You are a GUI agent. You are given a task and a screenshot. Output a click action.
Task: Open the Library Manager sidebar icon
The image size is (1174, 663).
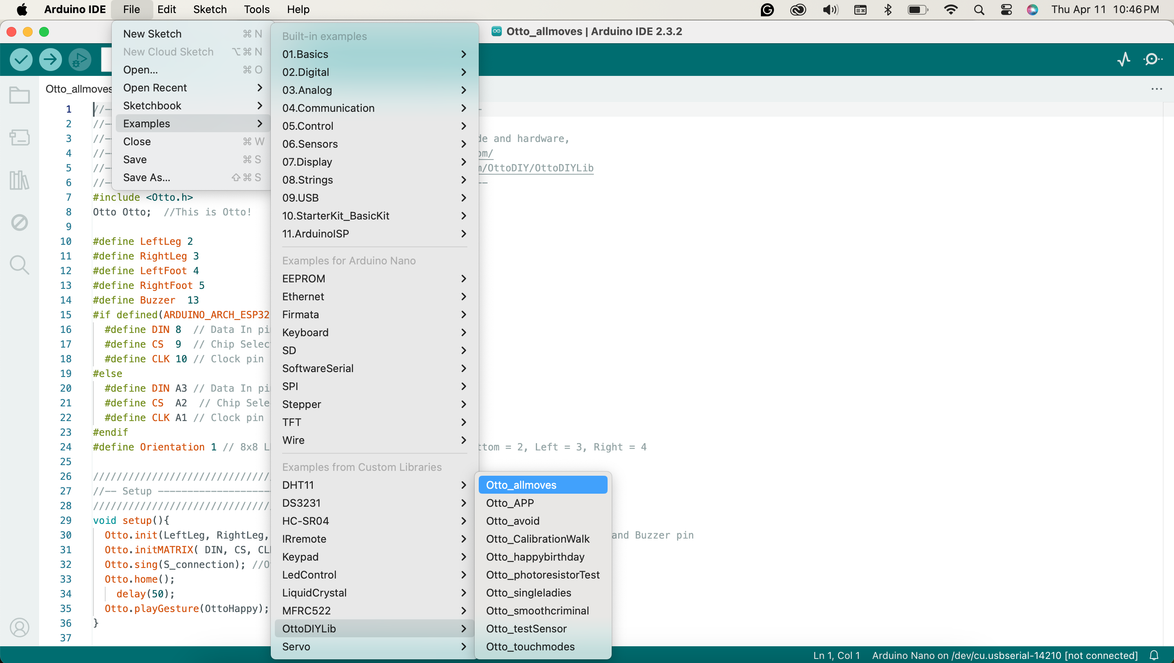click(x=20, y=180)
